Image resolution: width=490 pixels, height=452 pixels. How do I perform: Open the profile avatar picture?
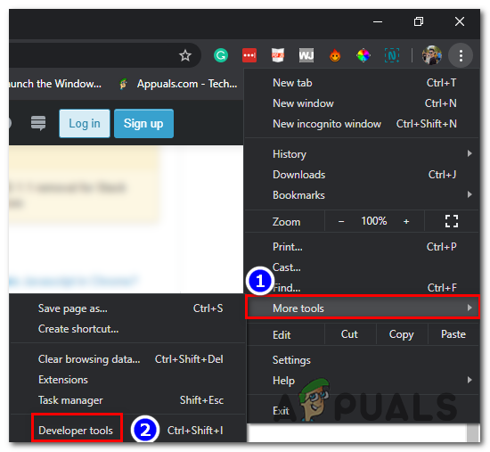431,55
